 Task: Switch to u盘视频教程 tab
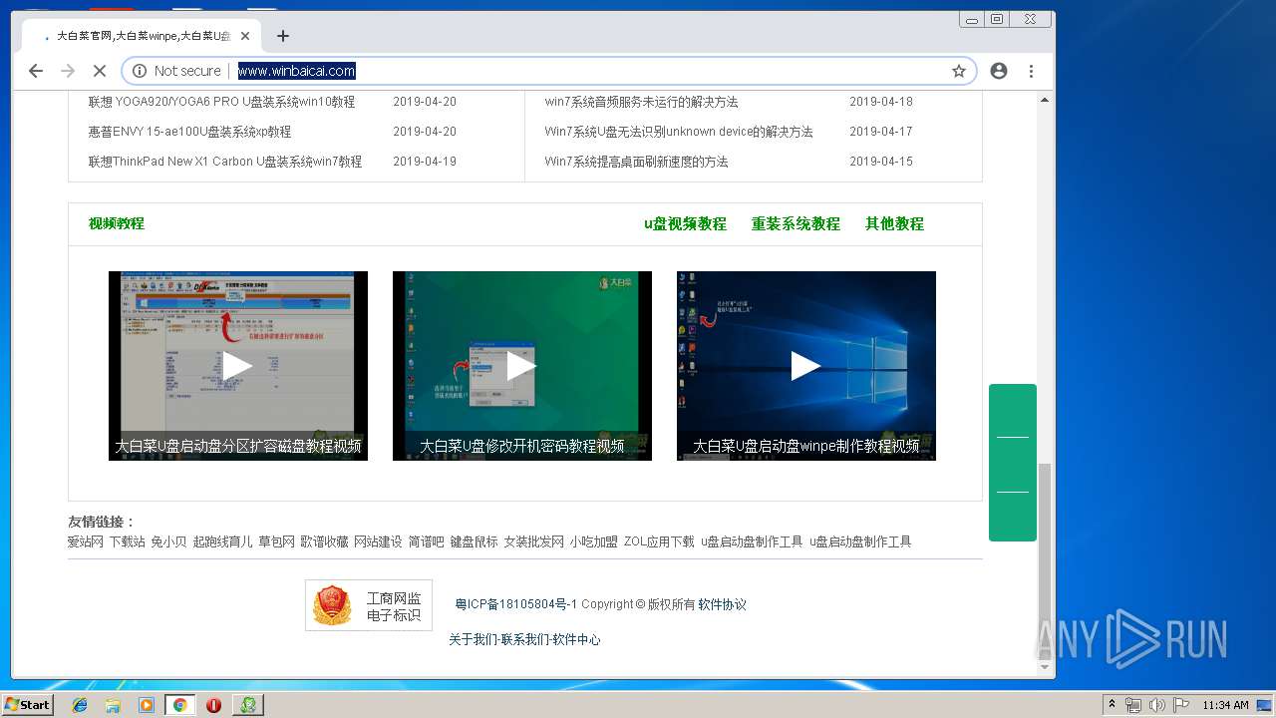(x=685, y=224)
